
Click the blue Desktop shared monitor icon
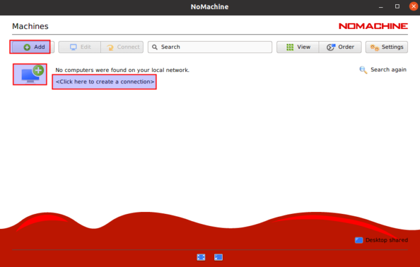pos(359,240)
